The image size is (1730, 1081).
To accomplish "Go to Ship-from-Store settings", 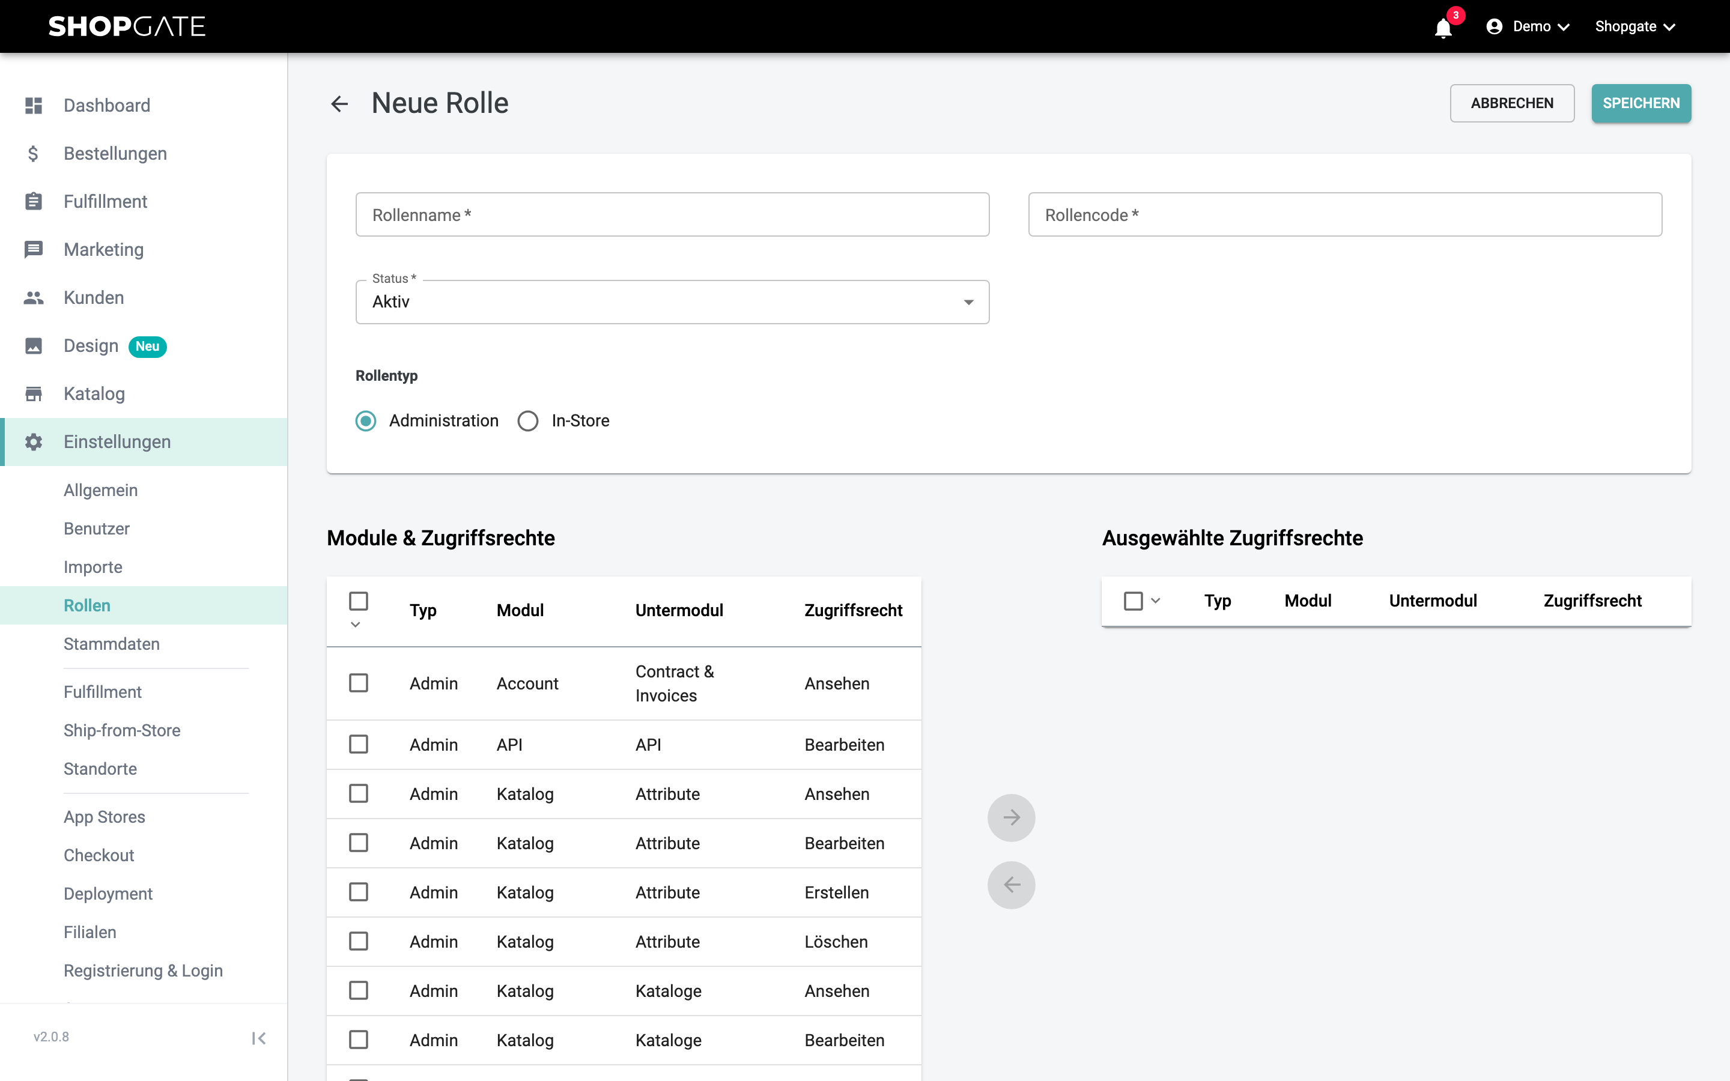I will click(x=123, y=730).
